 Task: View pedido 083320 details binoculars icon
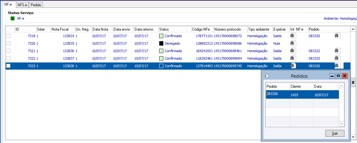337,36
